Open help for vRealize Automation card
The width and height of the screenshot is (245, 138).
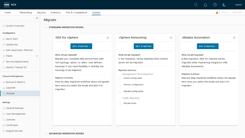pos(234,38)
